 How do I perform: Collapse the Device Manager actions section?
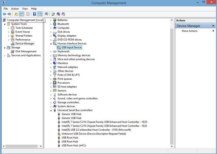213,26
